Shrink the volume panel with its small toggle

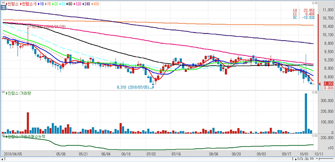pyautogui.click(x=313, y=92)
